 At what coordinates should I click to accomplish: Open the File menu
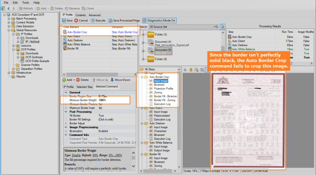point(6,3)
